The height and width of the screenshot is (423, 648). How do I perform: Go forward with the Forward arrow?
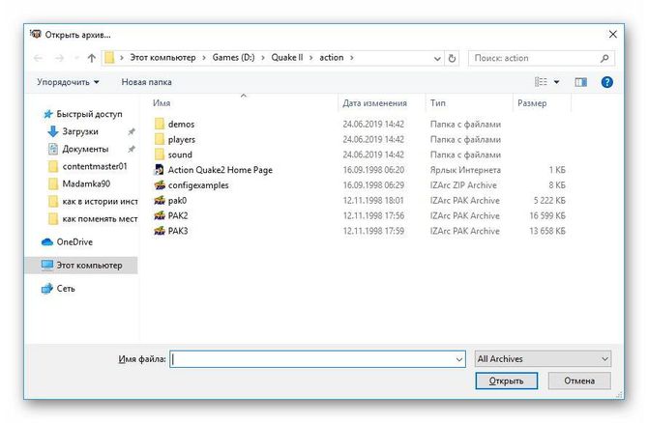click(60, 58)
